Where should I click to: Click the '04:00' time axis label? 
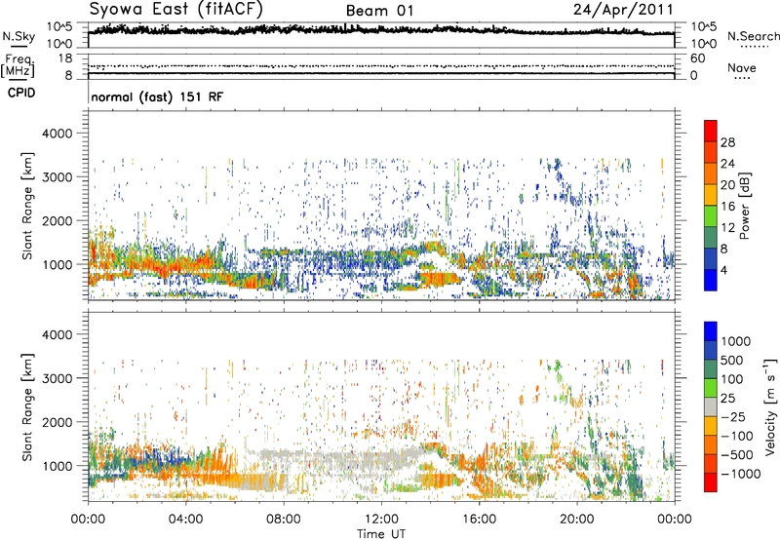(x=185, y=520)
